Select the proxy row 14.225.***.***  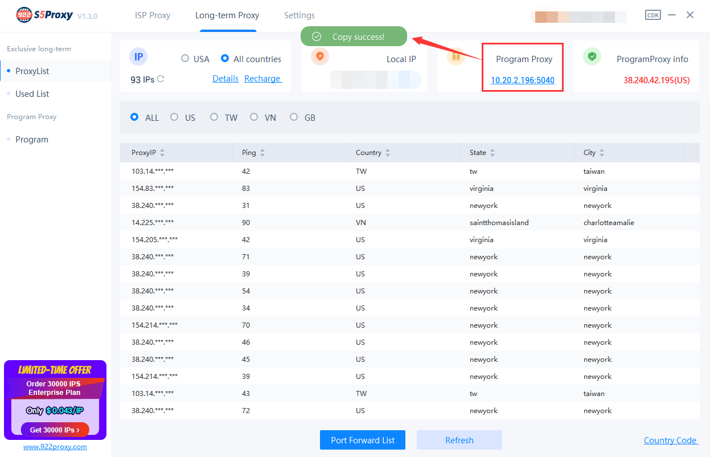[x=410, y=222]
